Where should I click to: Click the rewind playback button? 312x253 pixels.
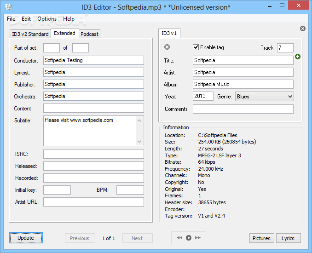click(x=179, y=238)
